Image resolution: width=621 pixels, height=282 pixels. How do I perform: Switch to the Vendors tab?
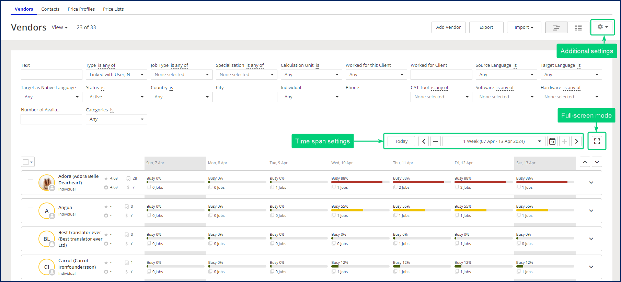tap(24, 9)
